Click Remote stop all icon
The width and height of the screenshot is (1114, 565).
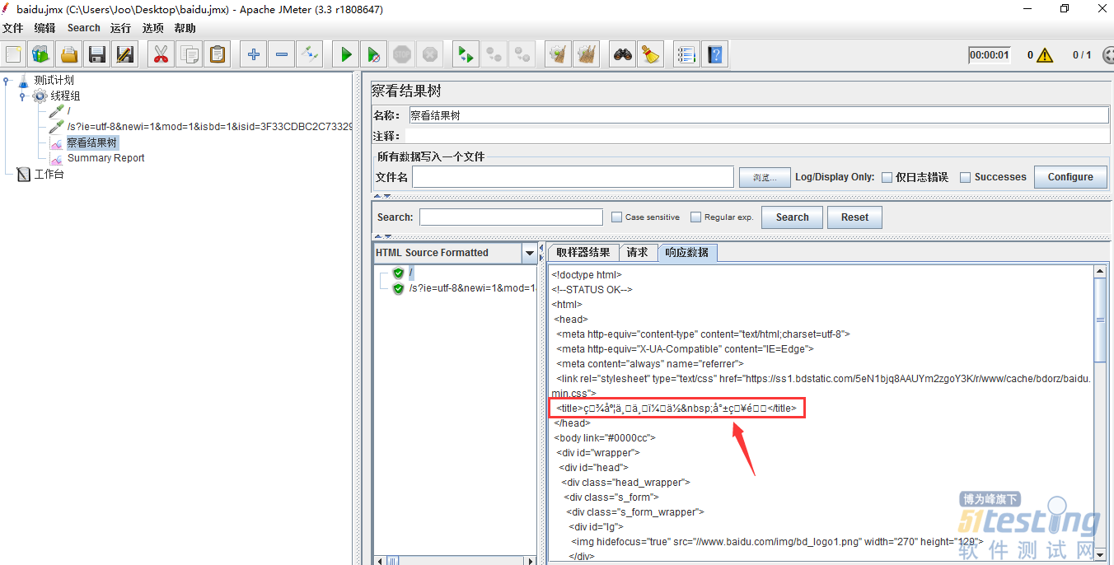(x=494, y=55)
